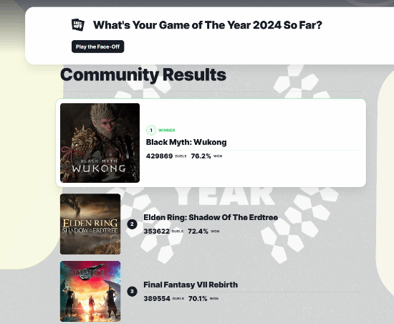The width and height of the screenshot is (394, 324).
Task: Click the rank 3 circle badge
Action: coord(133,292)
